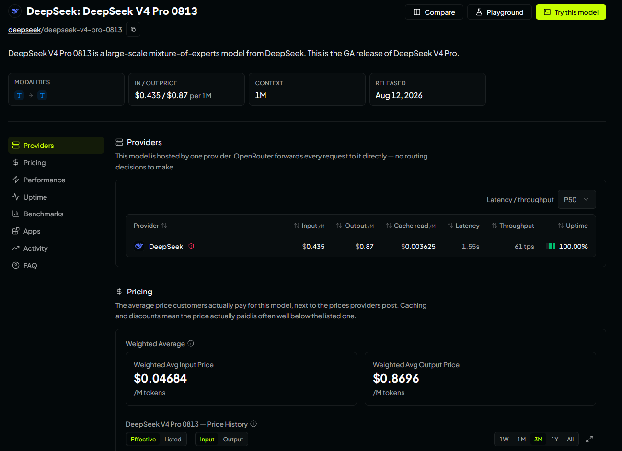The height and width of the screenshot is (451, 622).
Task: Sort providers by Output /M price column
Action: click(x=355, y=225)
